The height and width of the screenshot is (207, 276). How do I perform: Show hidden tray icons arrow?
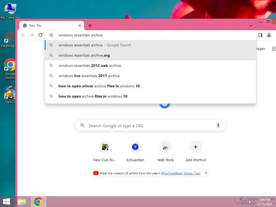tap(237, 202)
